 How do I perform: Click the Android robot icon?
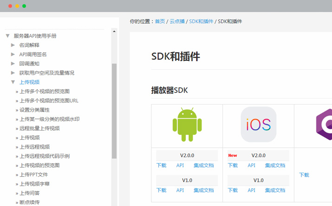[187, 124]
